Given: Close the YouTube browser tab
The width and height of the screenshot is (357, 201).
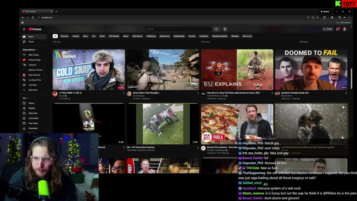Looking at the screenshot, I should tap(51, 11).
